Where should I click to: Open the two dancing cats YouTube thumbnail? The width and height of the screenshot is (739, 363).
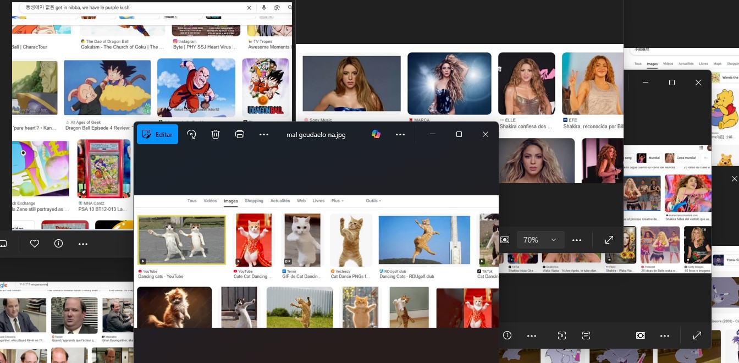pyautogui.click(x=182, y=240)
